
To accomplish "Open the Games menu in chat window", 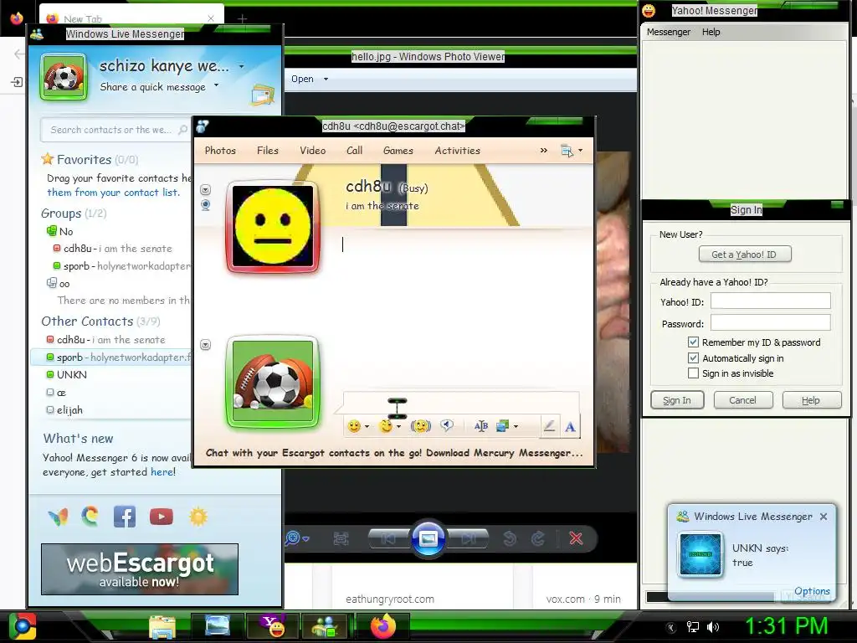I will point(398,151).
